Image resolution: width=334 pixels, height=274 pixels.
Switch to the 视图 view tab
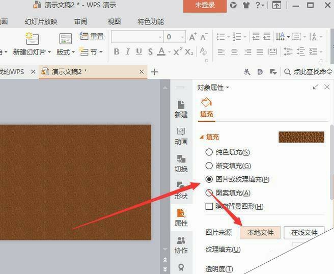pyautogui.click(x=114, y=22)
